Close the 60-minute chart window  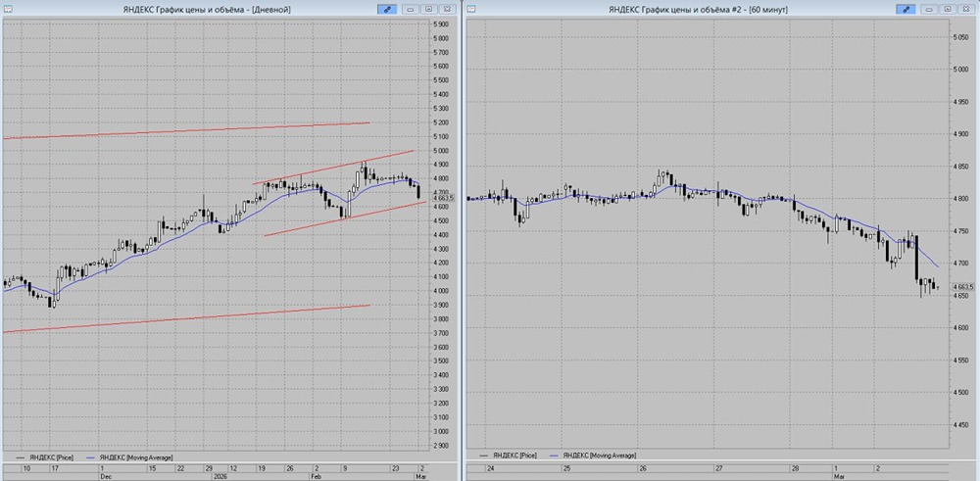[965, 10]
